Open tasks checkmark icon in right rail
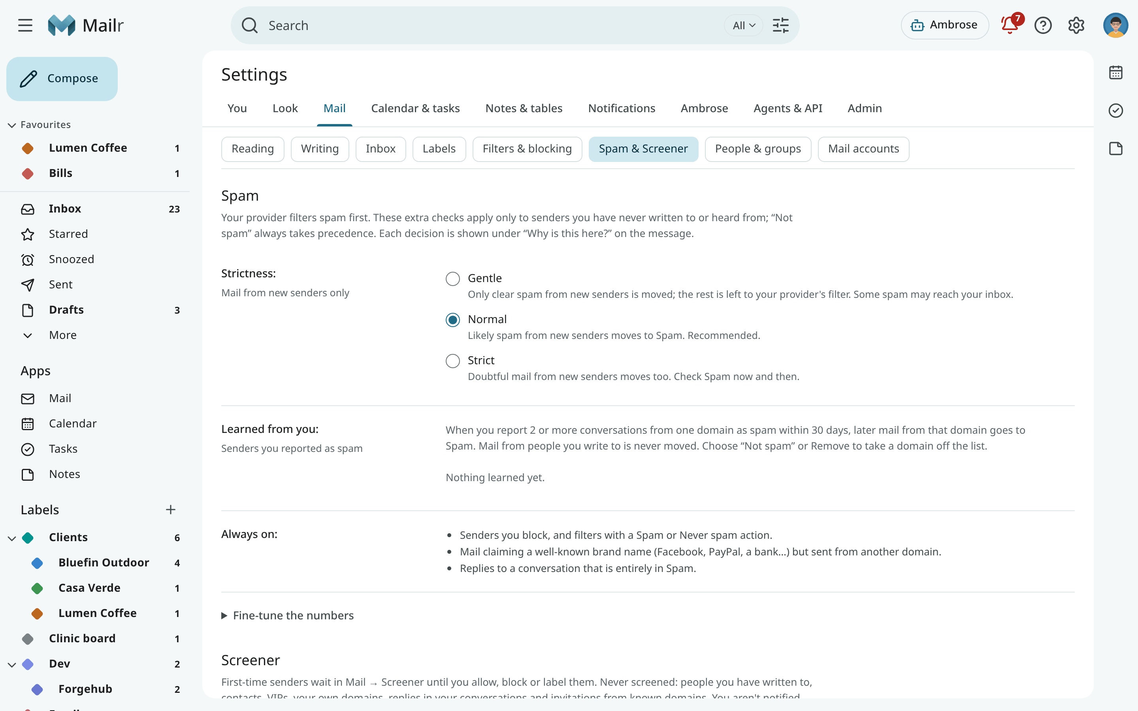 [x=1115, y=111]
